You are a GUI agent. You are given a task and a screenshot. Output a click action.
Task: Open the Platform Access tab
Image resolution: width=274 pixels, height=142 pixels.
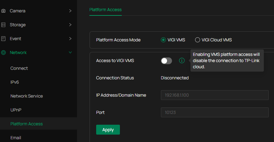coord(105,10)
